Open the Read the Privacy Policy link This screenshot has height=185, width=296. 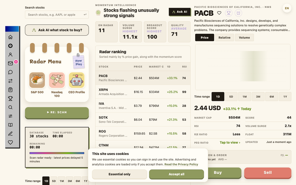[x=181, y=165]
